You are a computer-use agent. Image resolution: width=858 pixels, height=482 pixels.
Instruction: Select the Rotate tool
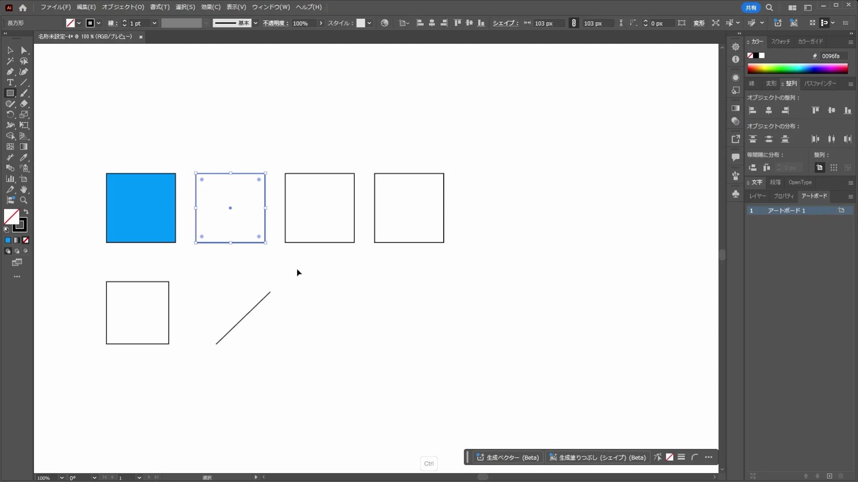coord(10,115)
